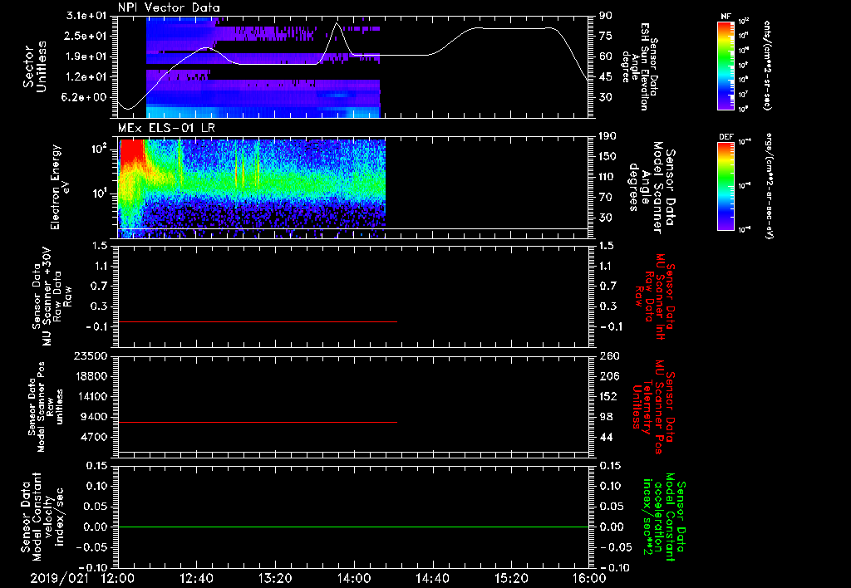Click the "Model Scanner Angle degrees" label

point(652,188)
